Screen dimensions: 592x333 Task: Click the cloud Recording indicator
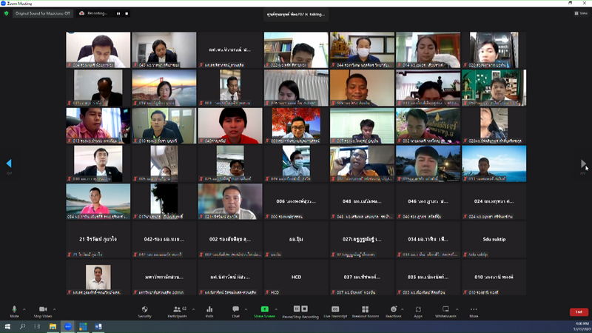tap(93, 13)
